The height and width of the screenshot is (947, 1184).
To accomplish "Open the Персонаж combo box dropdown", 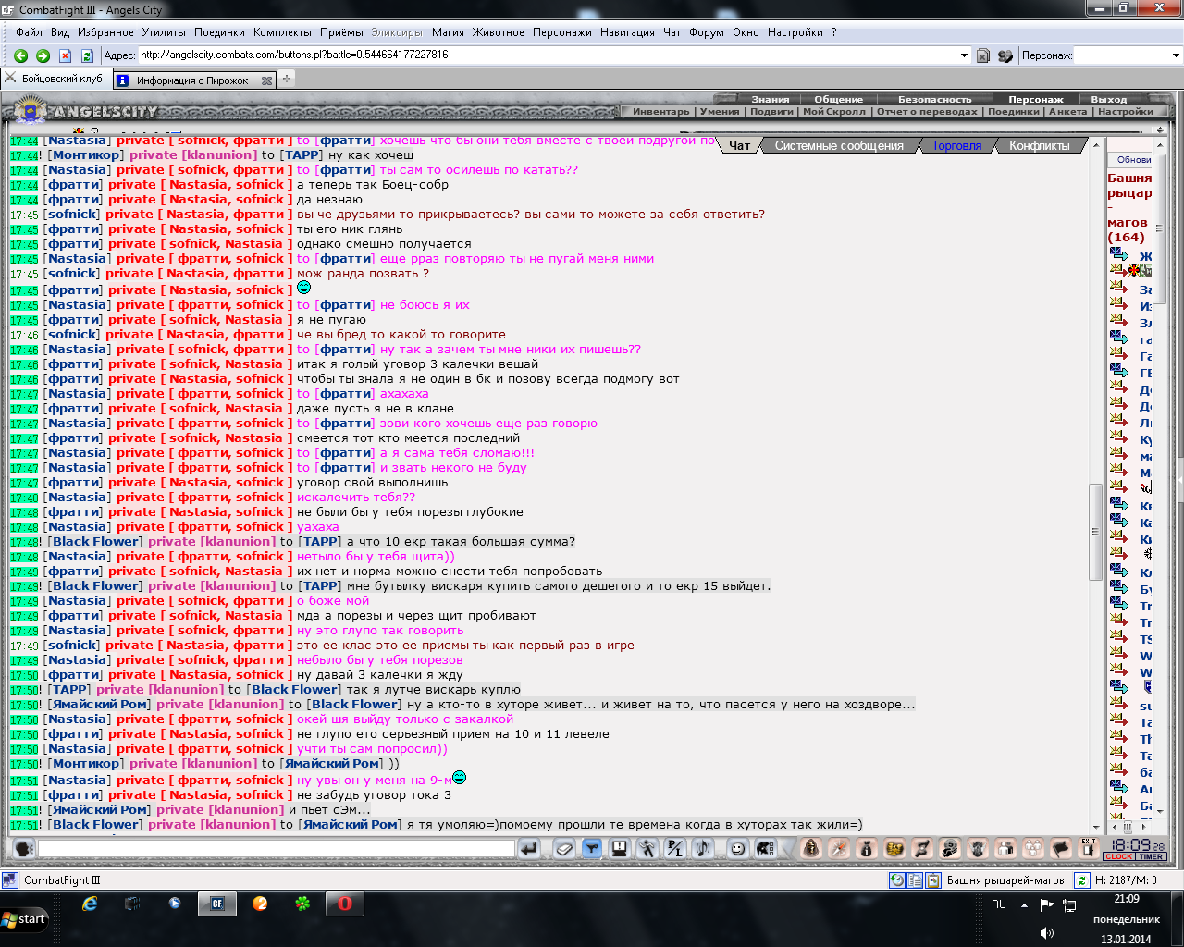I will pos(1176,55).
